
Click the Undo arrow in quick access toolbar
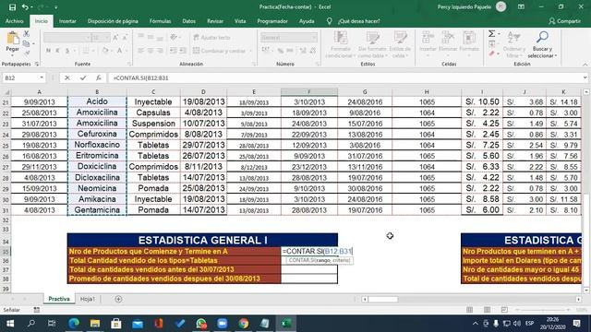(25, 6)
